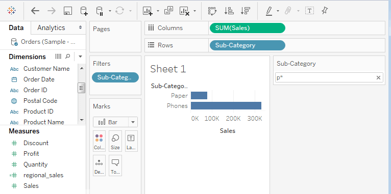Click the Sheet 1 title
The width and height of the screenshot is (391, 194).
(168, 69)
